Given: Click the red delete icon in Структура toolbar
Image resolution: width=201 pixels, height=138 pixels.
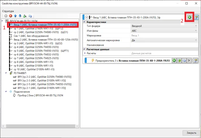Looking at the screenshot, I should click(11, 16).
